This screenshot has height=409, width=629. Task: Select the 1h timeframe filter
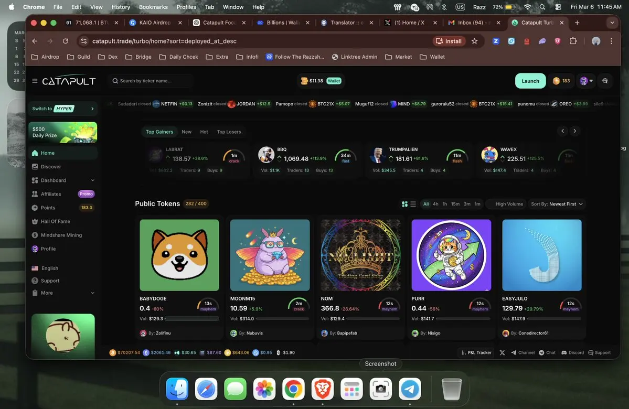[x=445, y=204]
